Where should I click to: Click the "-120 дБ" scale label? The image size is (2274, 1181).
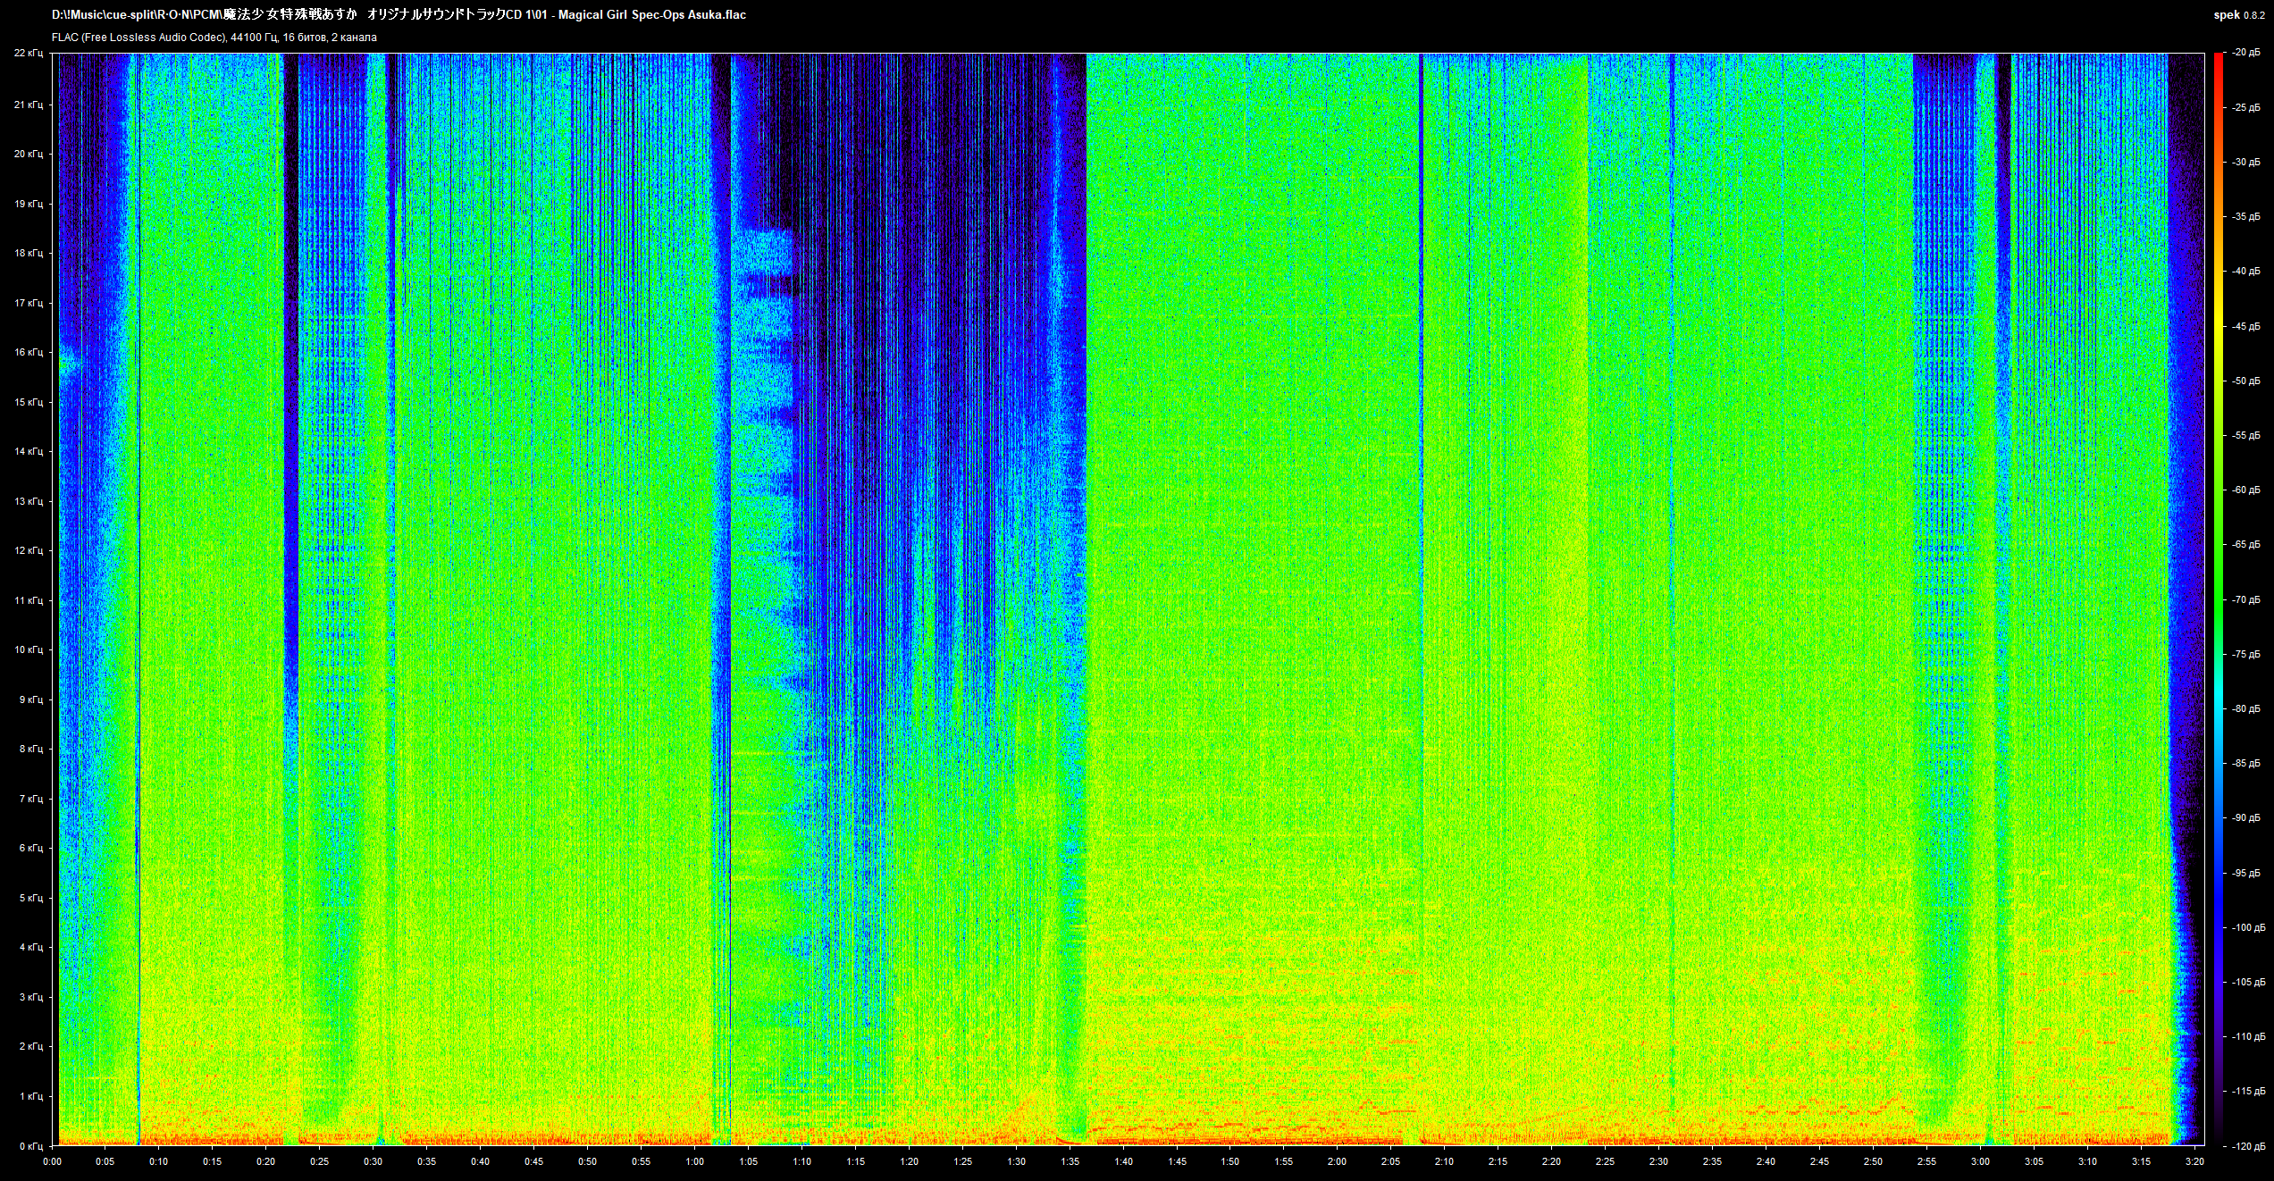coord(2248,1145)
